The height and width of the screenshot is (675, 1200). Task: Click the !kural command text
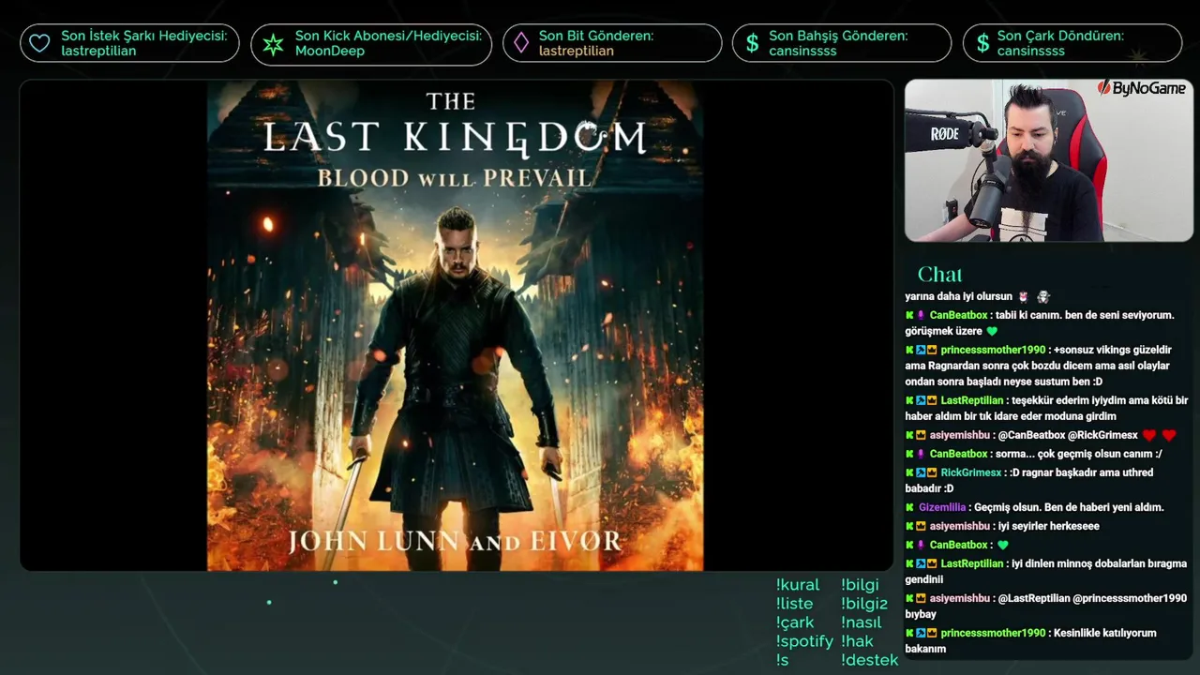798,585
